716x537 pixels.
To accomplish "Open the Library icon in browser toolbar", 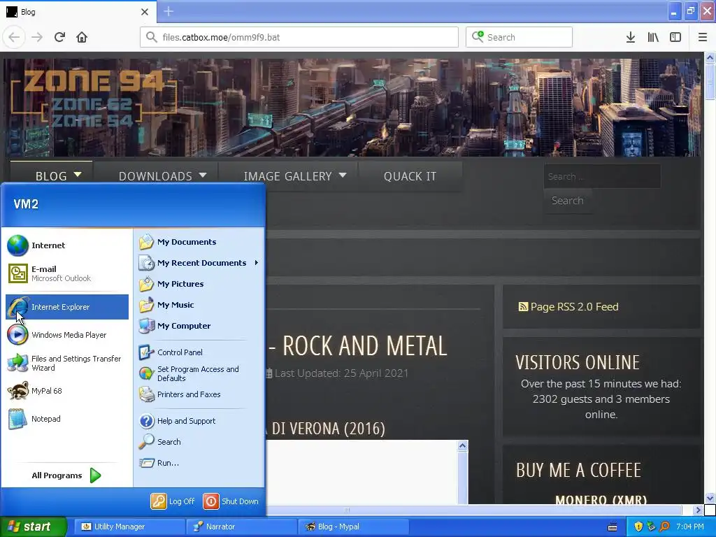I will pos(653,38).
